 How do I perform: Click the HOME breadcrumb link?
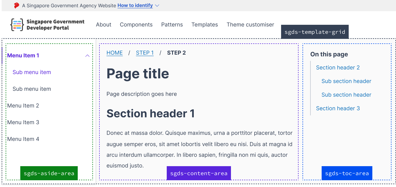(x=115, y=53)
